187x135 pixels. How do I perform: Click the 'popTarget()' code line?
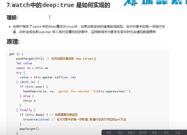tap(29, 129)
